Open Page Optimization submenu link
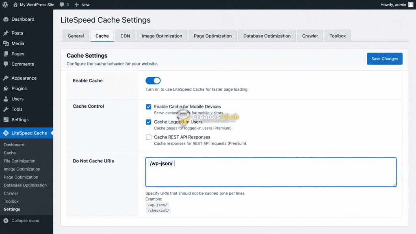Viewport: 416px width, 234px height. 21,177
